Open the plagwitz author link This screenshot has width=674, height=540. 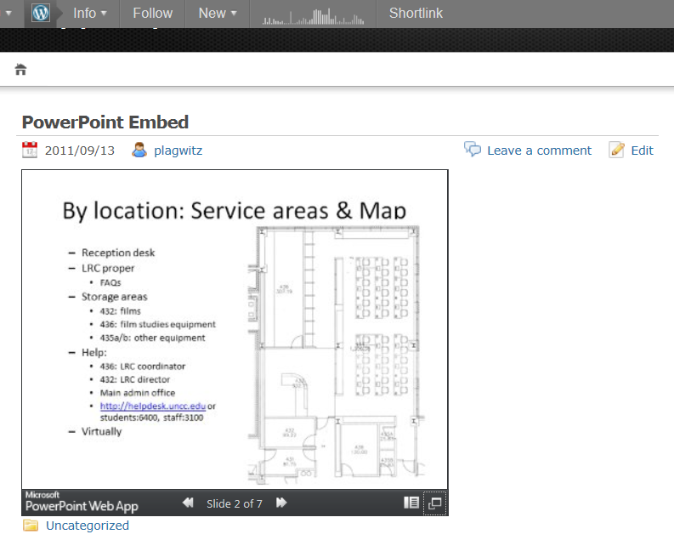pyautogui.click(x=178, y=151)
